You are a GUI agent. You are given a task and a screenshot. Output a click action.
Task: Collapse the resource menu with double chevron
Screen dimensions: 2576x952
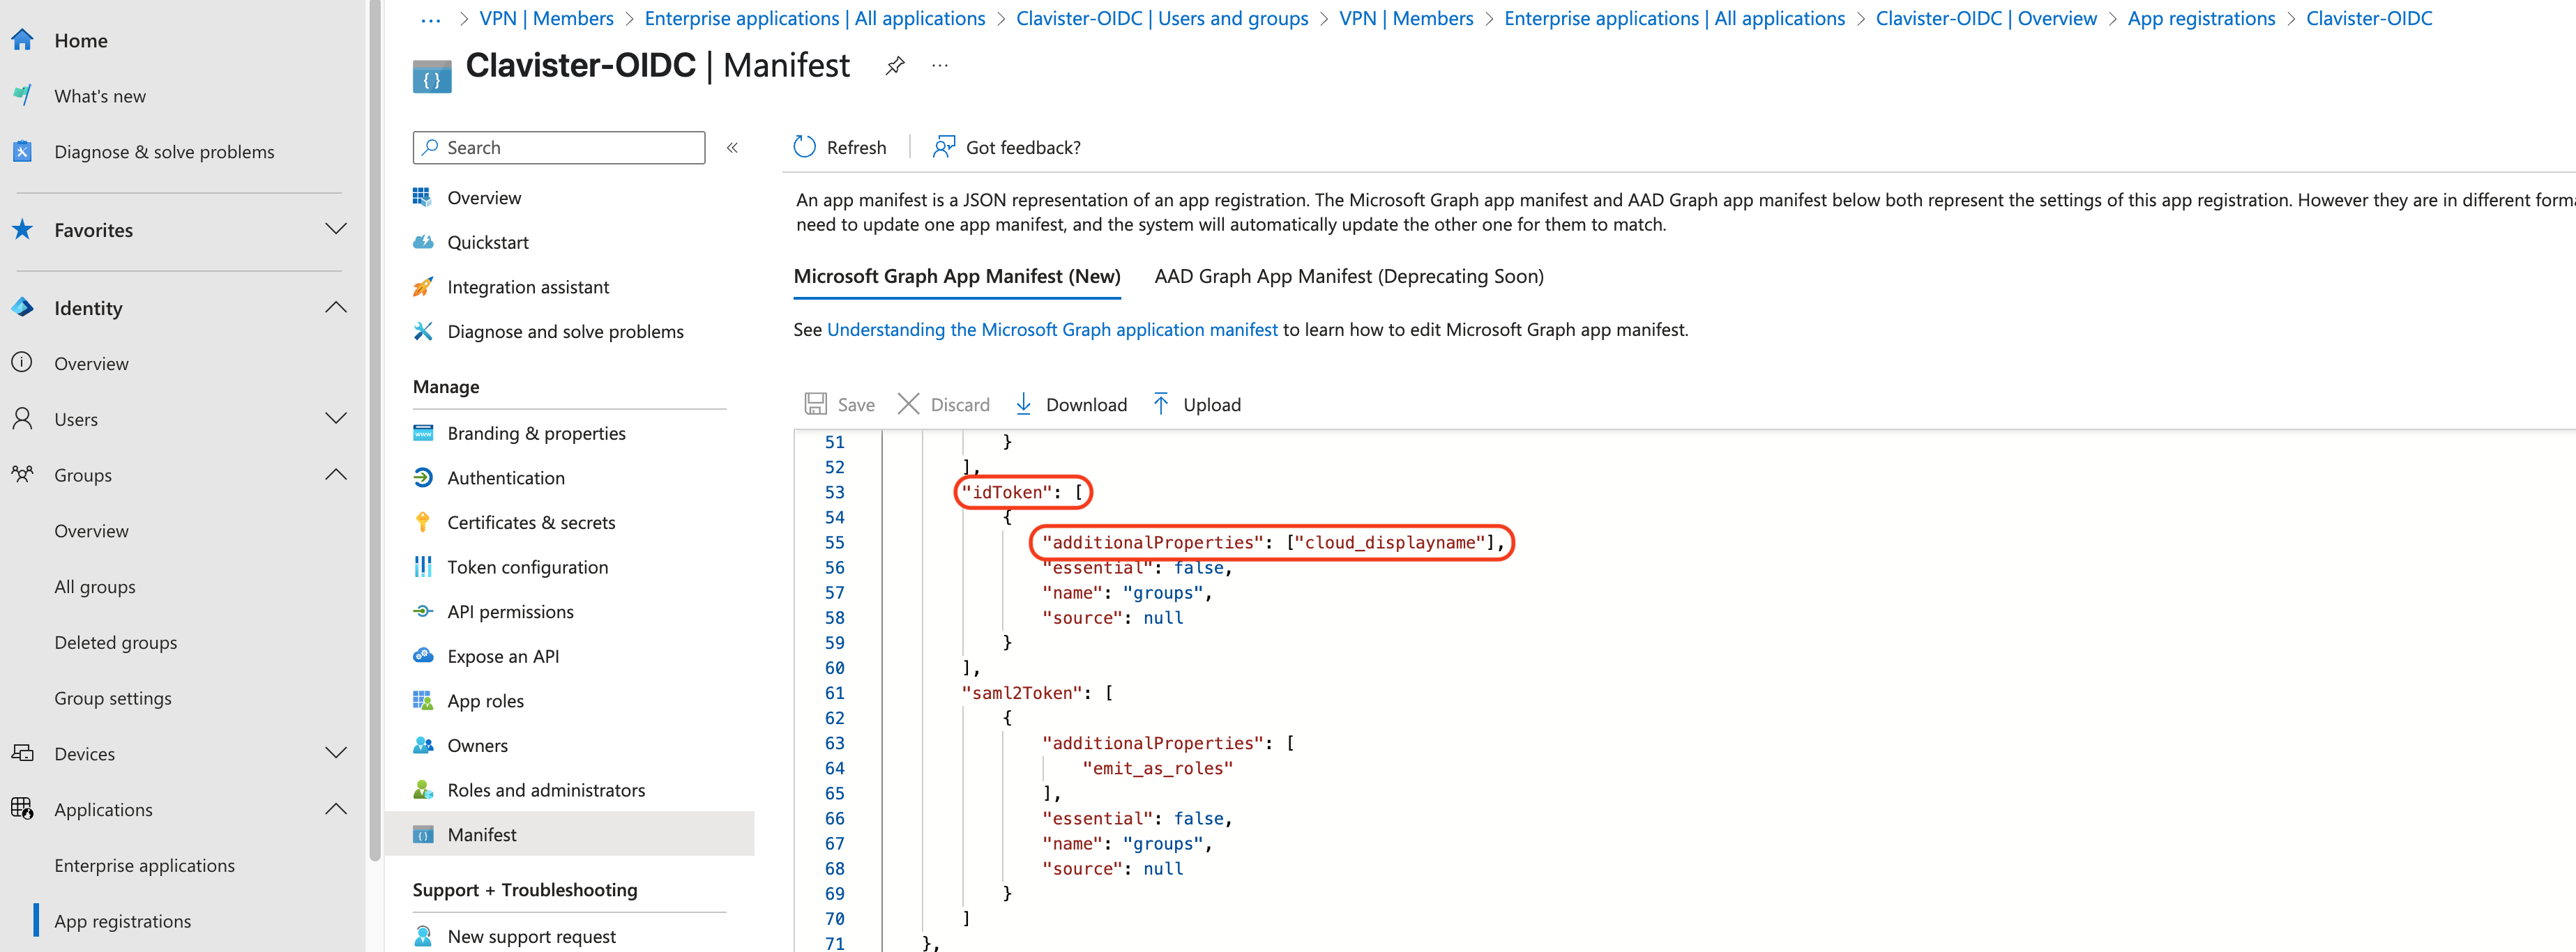tap(732, 148)
